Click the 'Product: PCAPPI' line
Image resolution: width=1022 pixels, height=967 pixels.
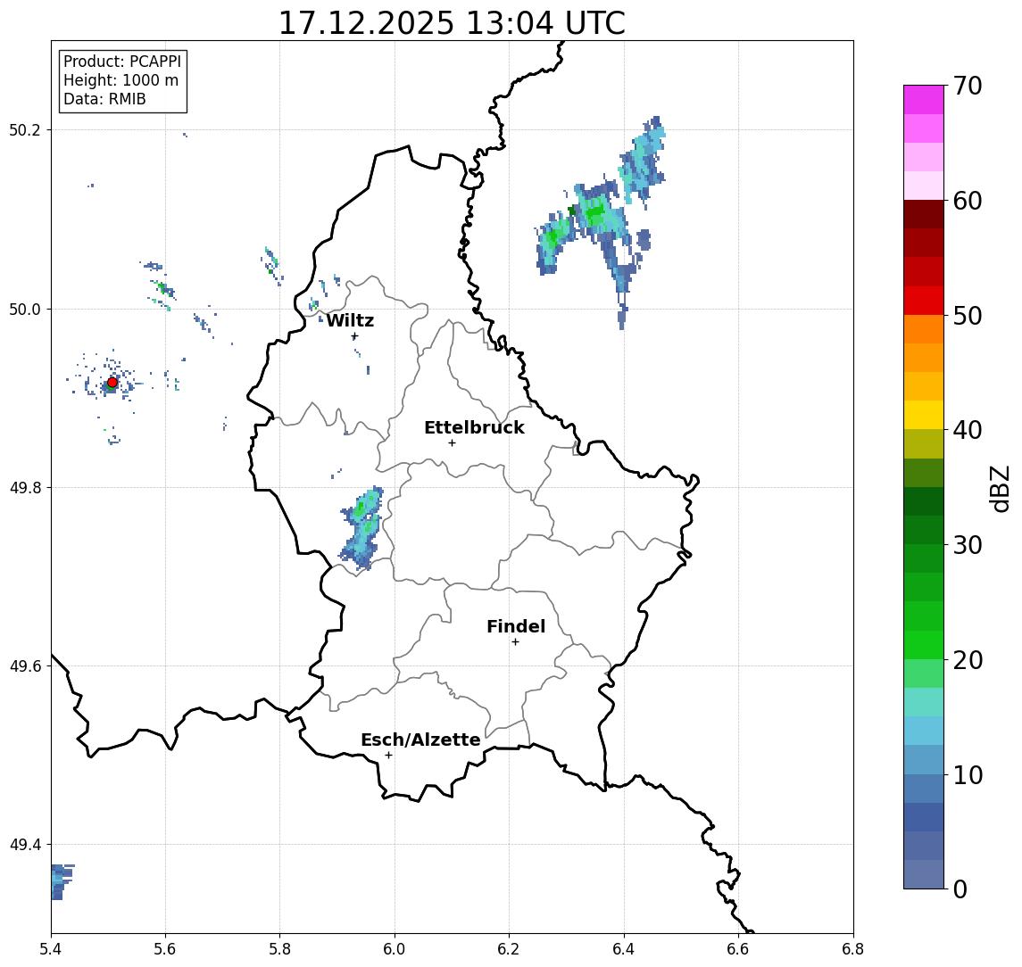click(122, 62)
